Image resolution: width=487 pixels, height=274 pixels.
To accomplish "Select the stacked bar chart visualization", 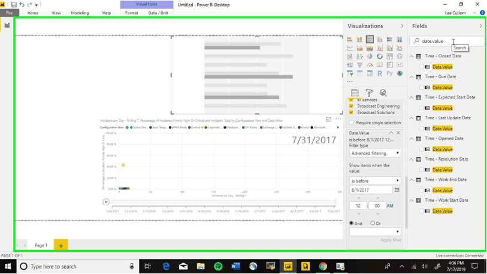I will point(350,39).
